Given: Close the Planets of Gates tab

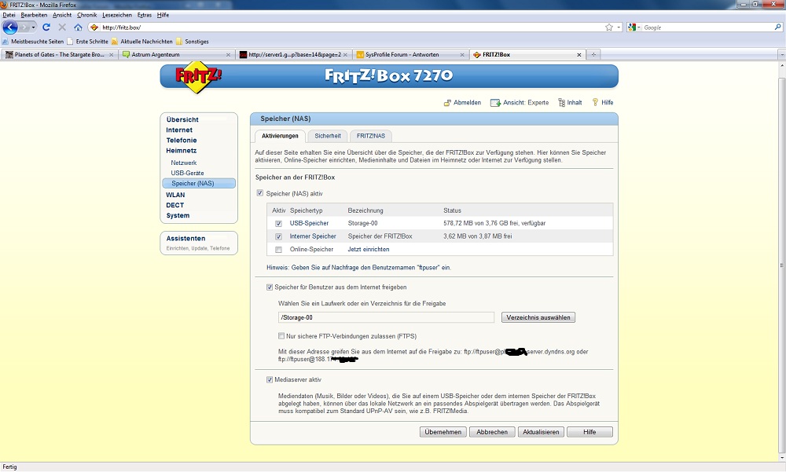Looking at the screenshot, I should tap(112, 55).
